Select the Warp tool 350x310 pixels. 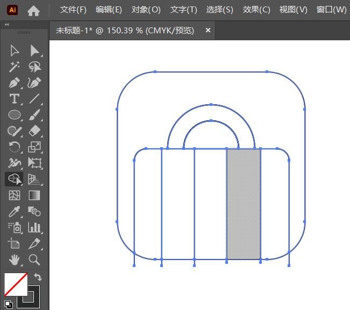tap(15, 163)
